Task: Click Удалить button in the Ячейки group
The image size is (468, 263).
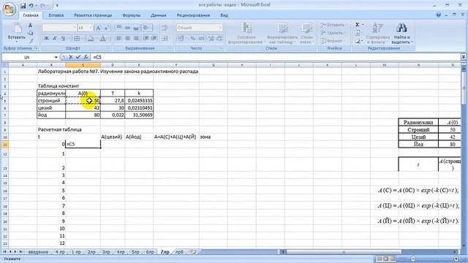Action: coord(333,33)
